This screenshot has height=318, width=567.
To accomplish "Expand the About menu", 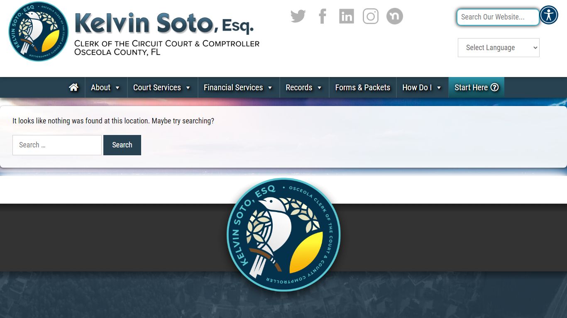I will pyautogui.click(x=106, y=87).
